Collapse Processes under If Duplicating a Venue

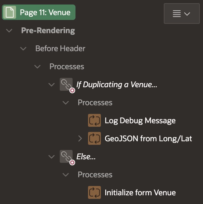click(x=66, y=103)
